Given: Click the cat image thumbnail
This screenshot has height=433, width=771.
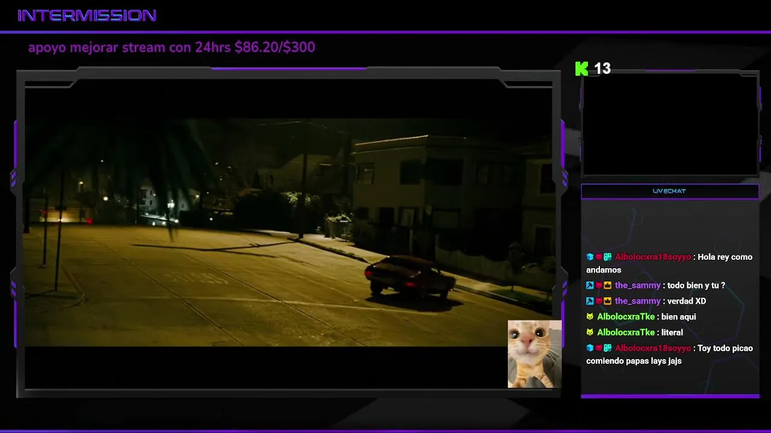Looking at the screenshot, I should pyautogui.click(x=535, y=354).
